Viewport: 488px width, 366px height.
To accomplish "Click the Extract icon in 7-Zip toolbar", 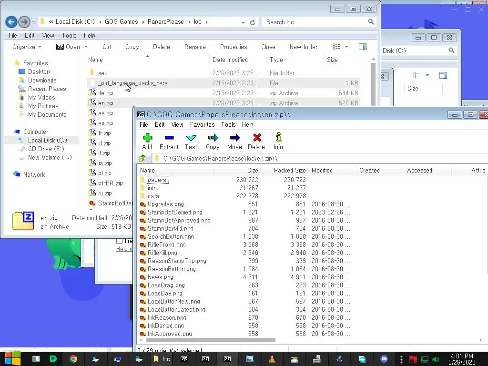I will (x=169, y=138).
